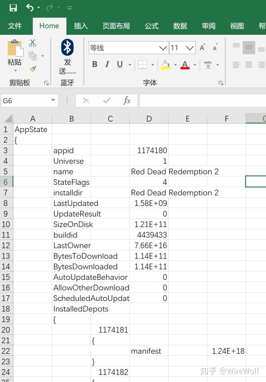Click the Borders icon

(x=143, y=65)
